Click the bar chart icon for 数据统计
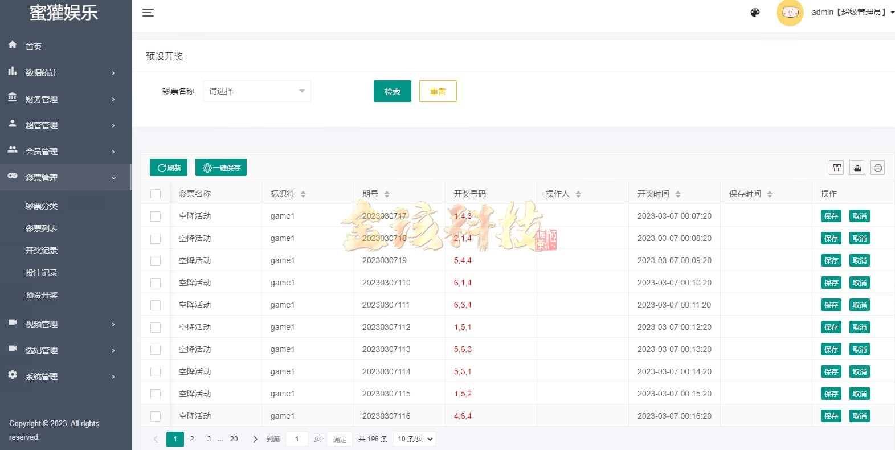This screenshot has height=450, width=895. [x=13, y=71]
